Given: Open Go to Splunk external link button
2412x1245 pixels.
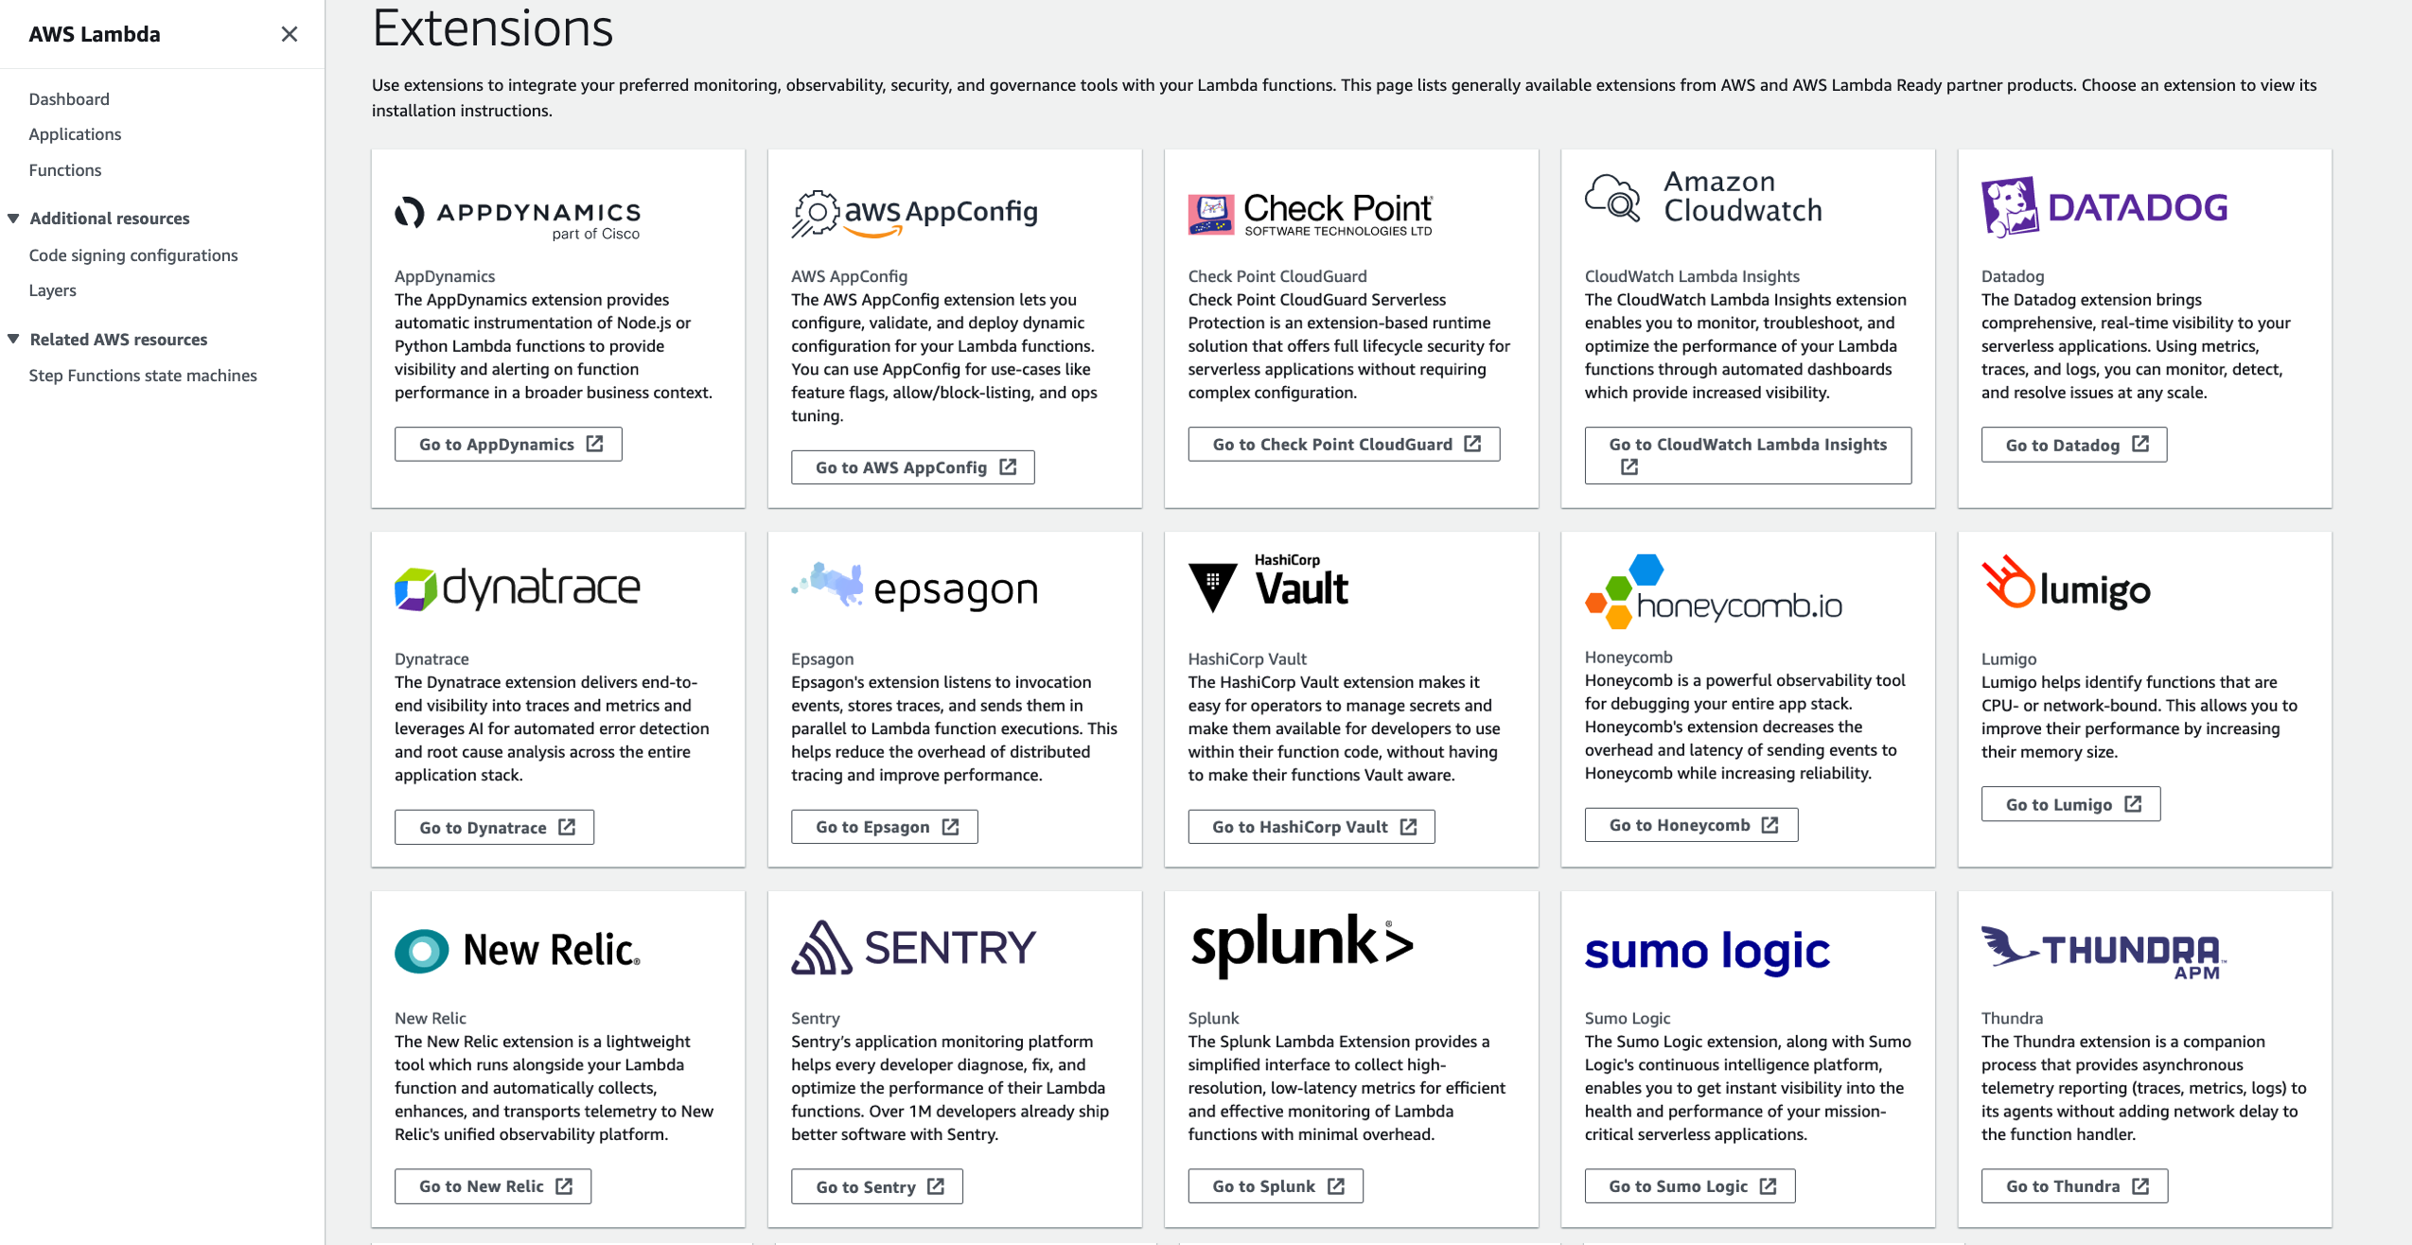Looking at the screenshot, I should tap(1275, 1186).
